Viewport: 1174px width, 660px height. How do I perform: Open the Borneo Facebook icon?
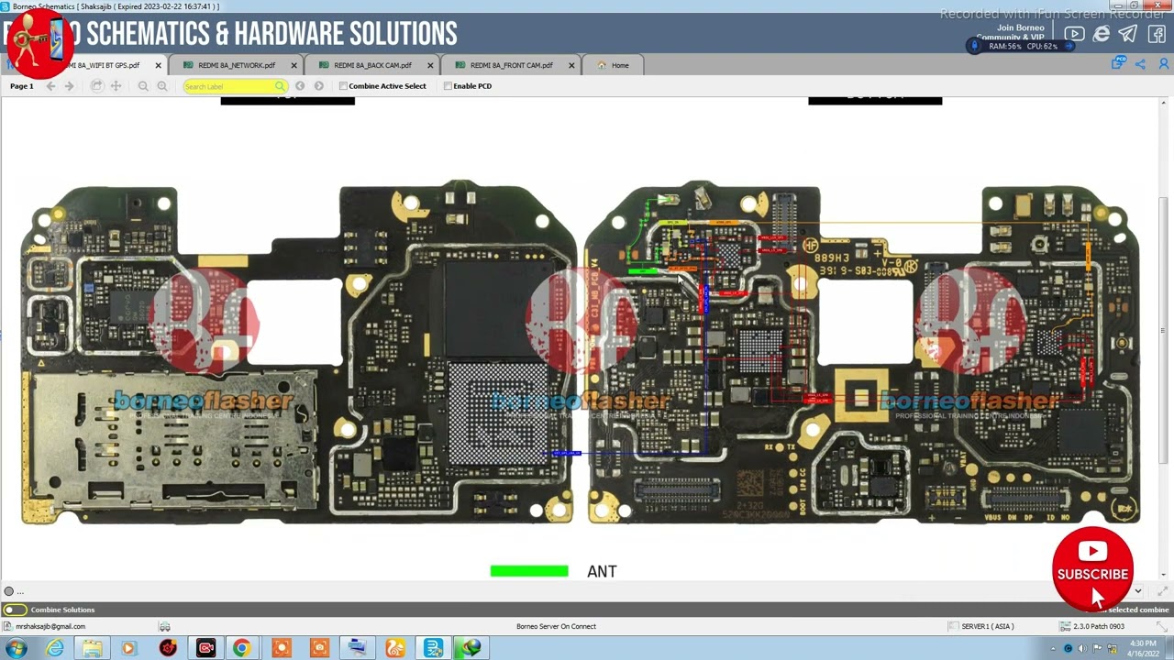1157,34
